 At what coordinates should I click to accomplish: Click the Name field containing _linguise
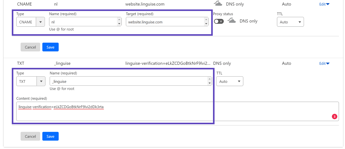pyautogui.click(x=131, y=81)
